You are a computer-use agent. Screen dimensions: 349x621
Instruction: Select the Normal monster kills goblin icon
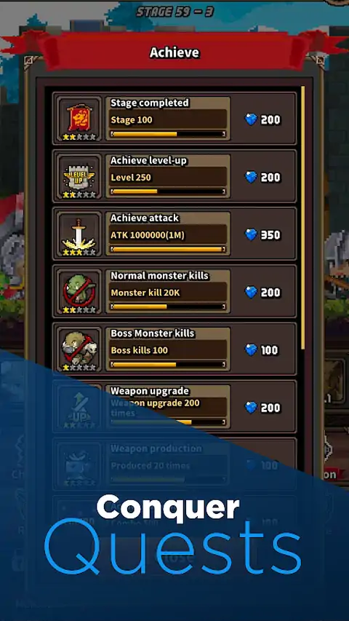tap(79, 291)
